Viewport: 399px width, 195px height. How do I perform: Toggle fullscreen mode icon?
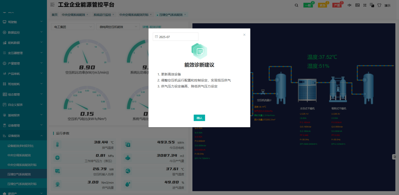pyautogui.click(x=365, y=5)
